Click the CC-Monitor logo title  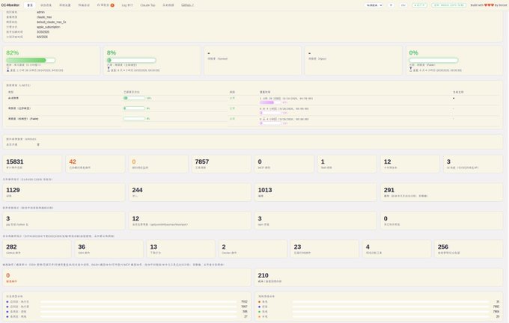tap(10, 5)
